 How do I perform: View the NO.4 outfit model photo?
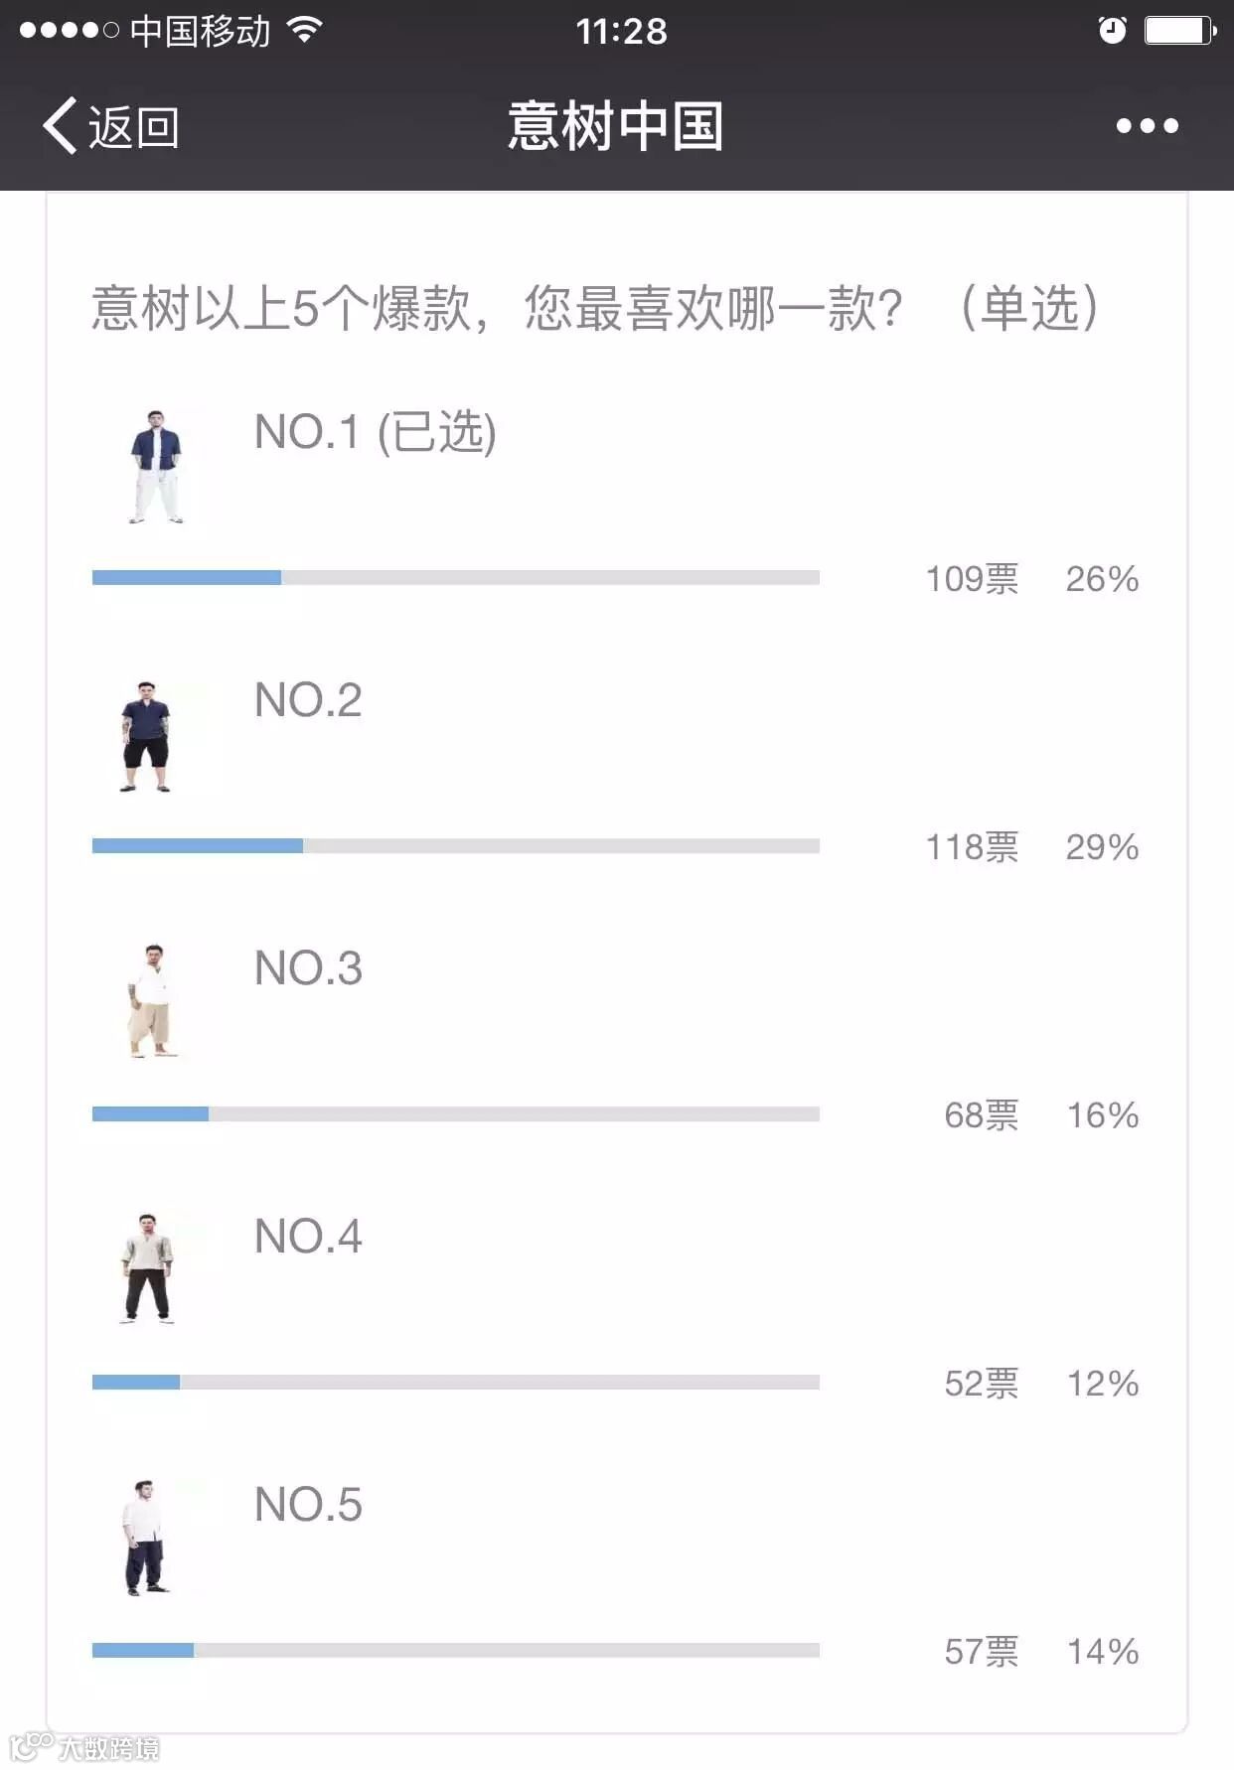[x=147, y=1268]
